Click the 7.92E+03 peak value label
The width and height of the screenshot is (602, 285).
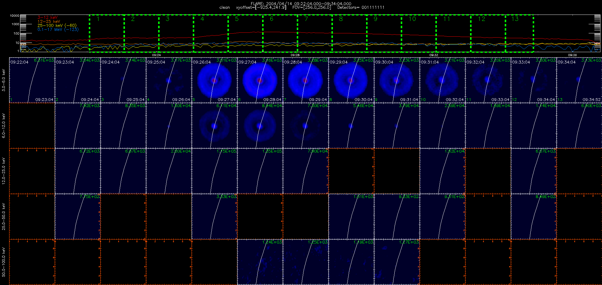click(x=89, y=106)
